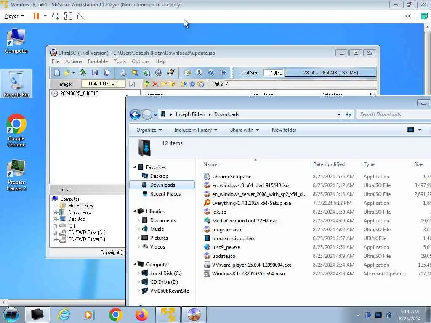
Task: Open the Organize dropdown in Explorer
Action: coord(149,130)
